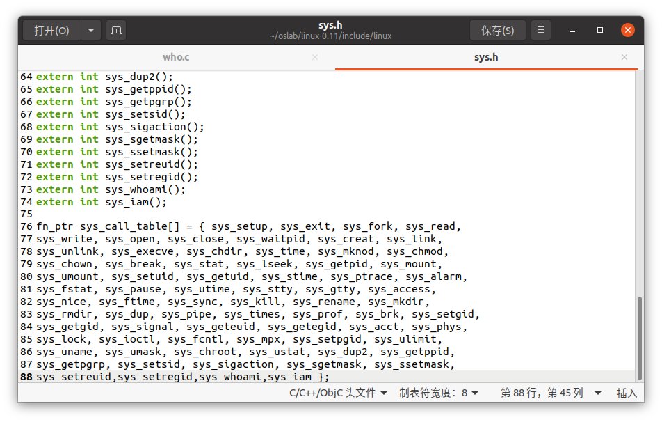Screen dimensions: 662x422
Task: Open the line and column position dropdown
Action: click(x=551, y=393)
